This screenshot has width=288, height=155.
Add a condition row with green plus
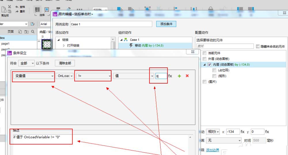179,76
